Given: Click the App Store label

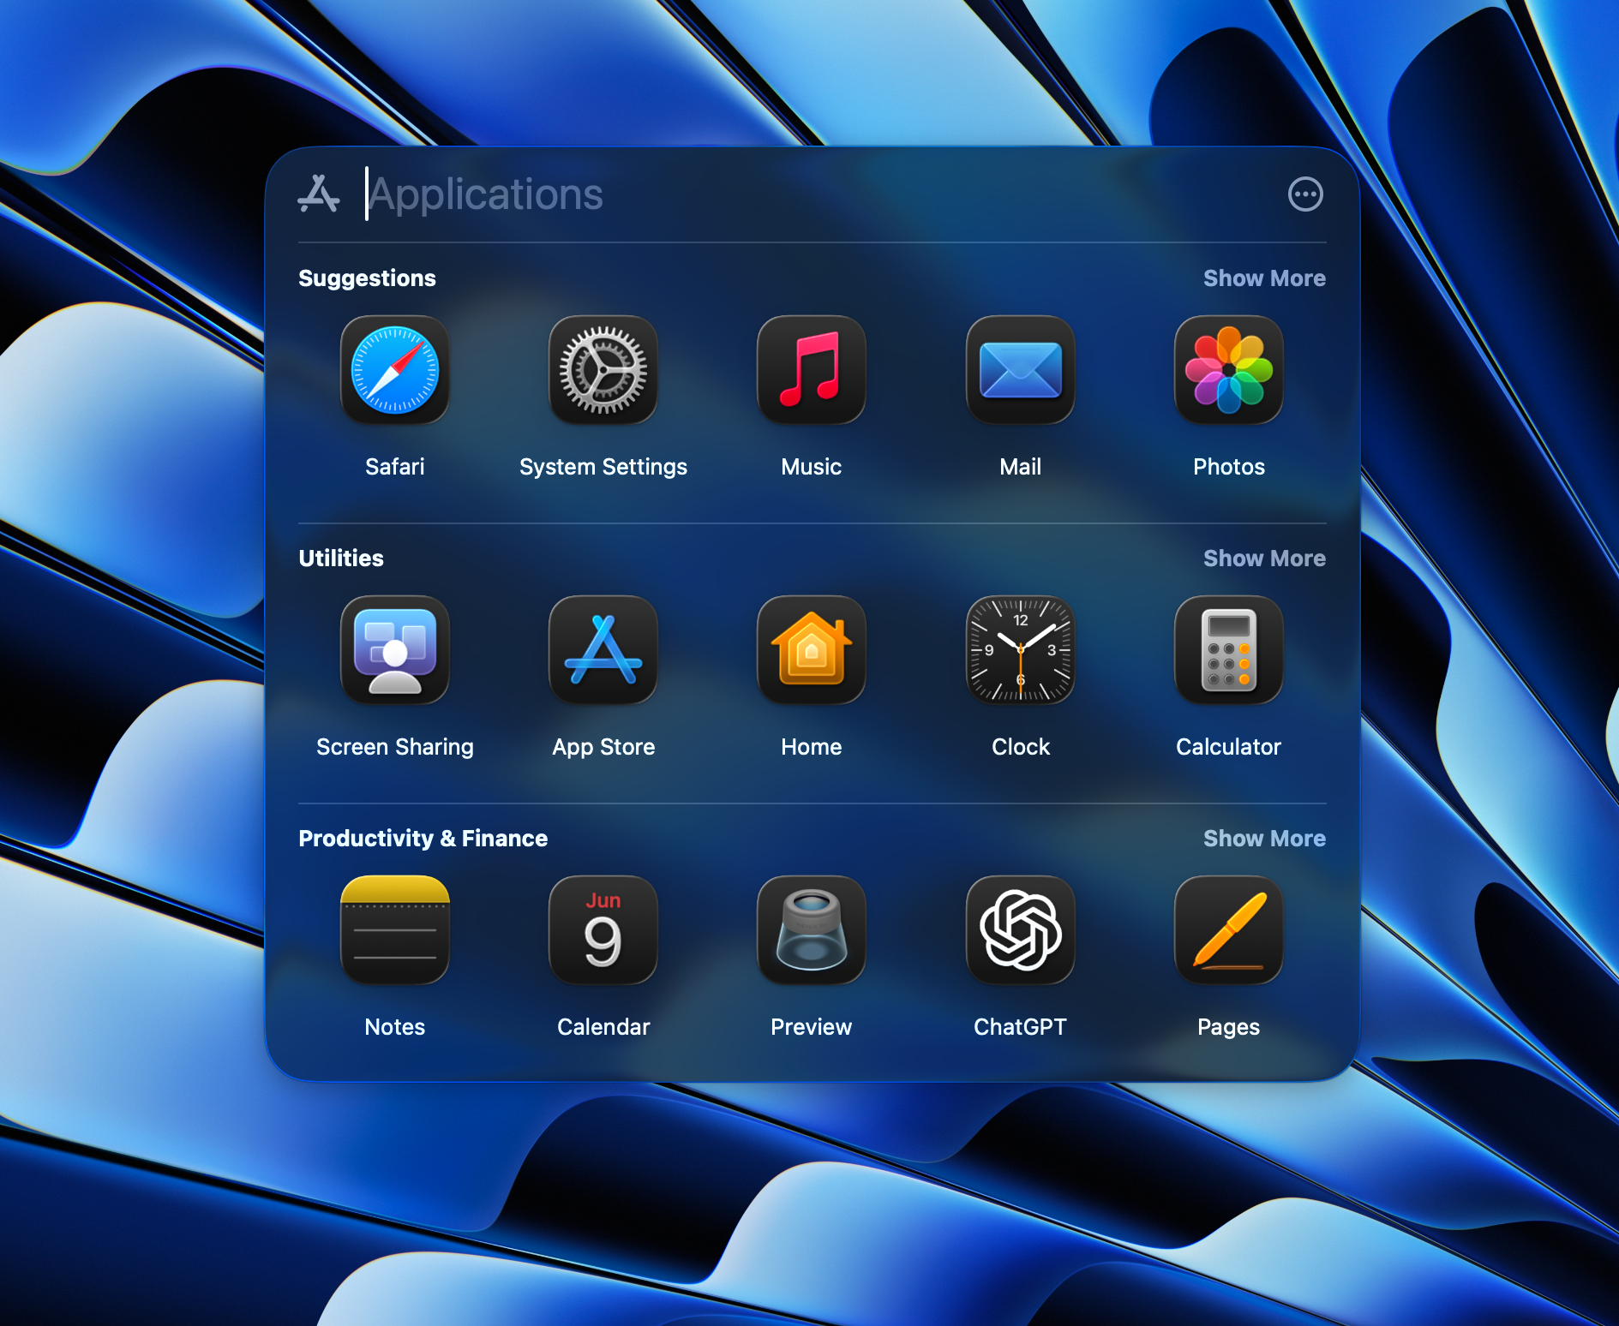Looking at the screenshot, I should click(603, 747).
